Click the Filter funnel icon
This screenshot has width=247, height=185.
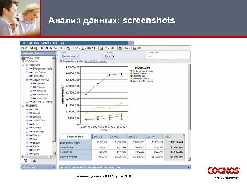coord(77,48)
